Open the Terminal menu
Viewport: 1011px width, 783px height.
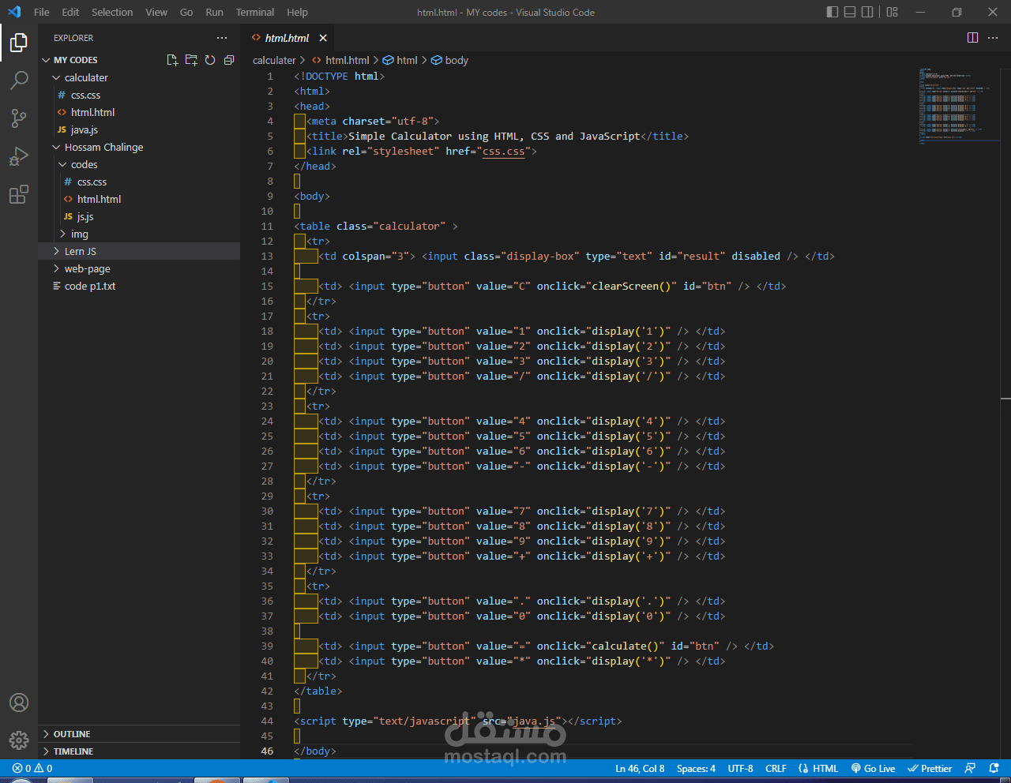click(254, 12)
